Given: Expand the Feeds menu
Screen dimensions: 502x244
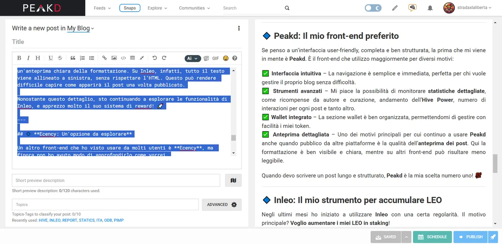Looking at the screenshot, I should click(102, 8).
